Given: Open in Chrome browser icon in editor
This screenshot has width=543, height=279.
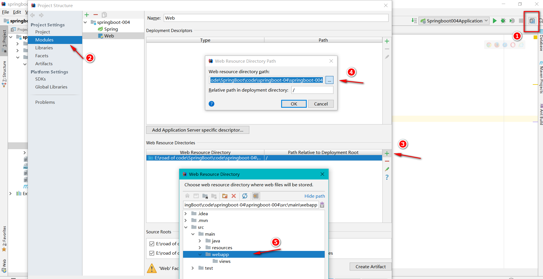Looking at the screenshot, I should 489,45.
